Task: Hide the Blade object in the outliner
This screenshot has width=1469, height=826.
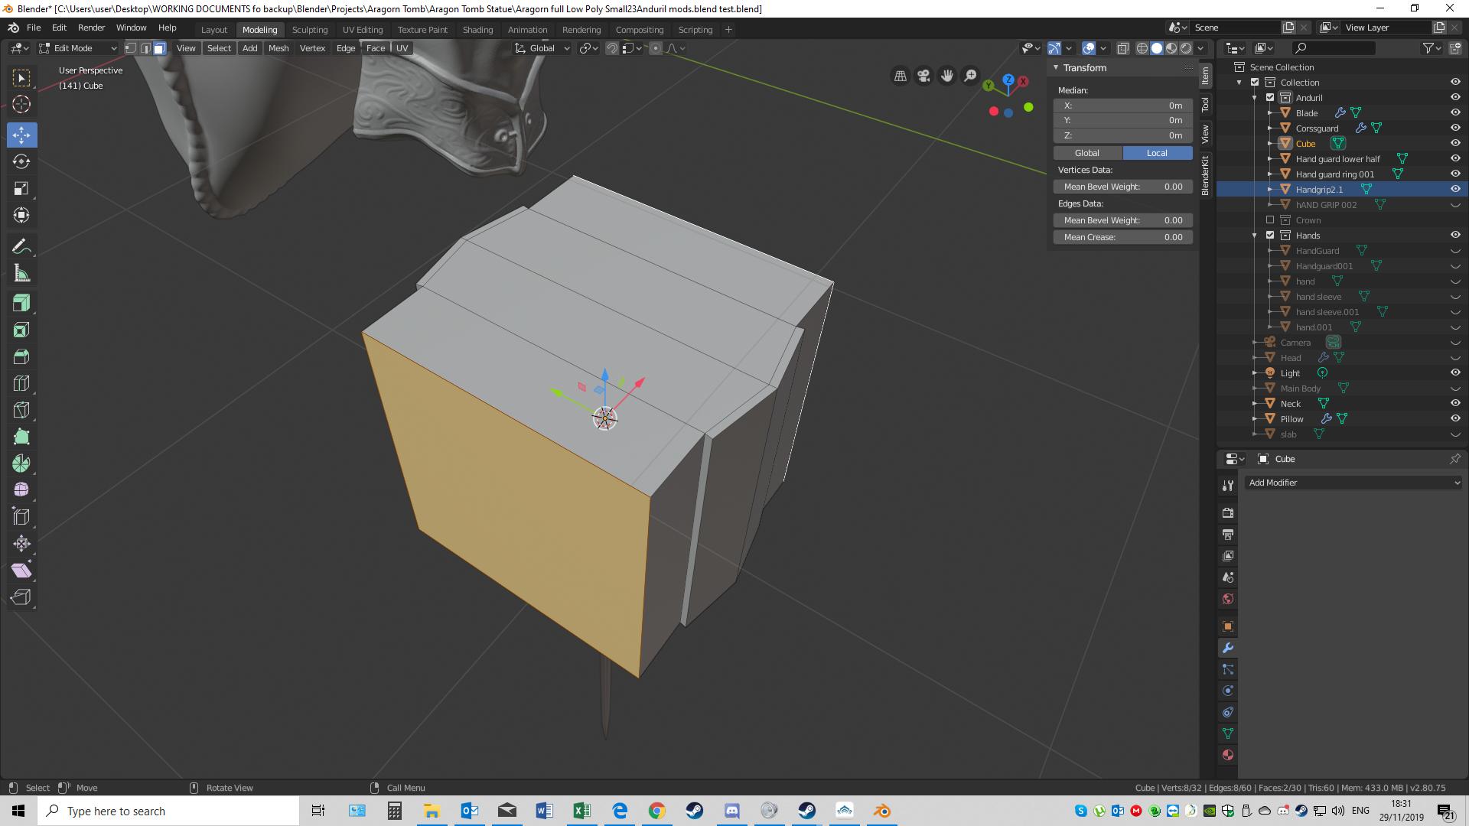Action: tap(1455, 112)
